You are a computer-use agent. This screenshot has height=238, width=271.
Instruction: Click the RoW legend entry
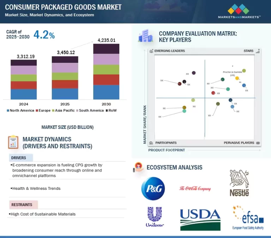(110, 110)
